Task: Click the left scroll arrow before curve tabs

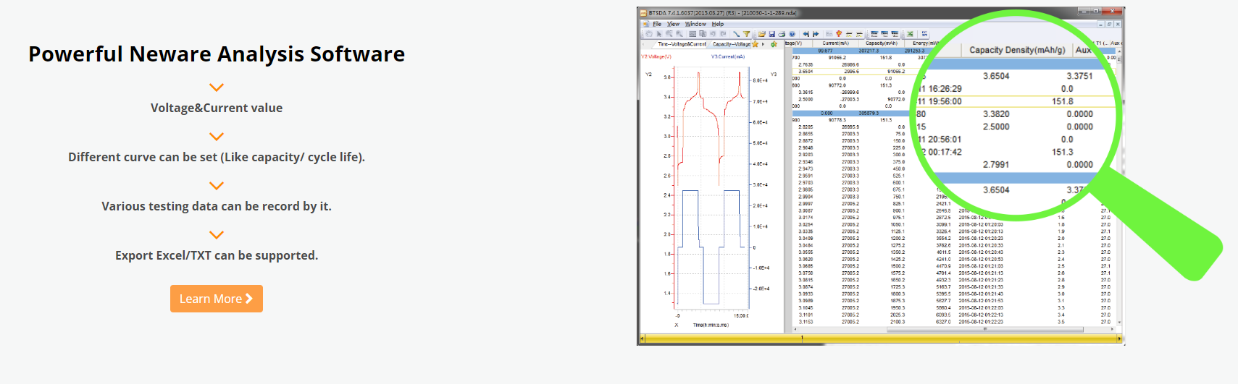Action: (x=643, y=44)
